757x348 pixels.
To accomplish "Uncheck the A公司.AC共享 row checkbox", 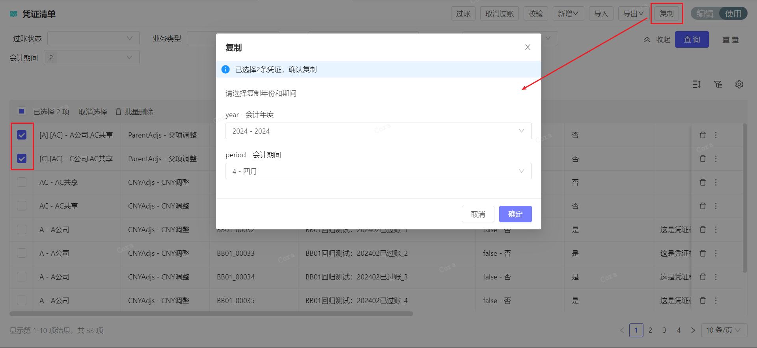I will tap(22, 135).
